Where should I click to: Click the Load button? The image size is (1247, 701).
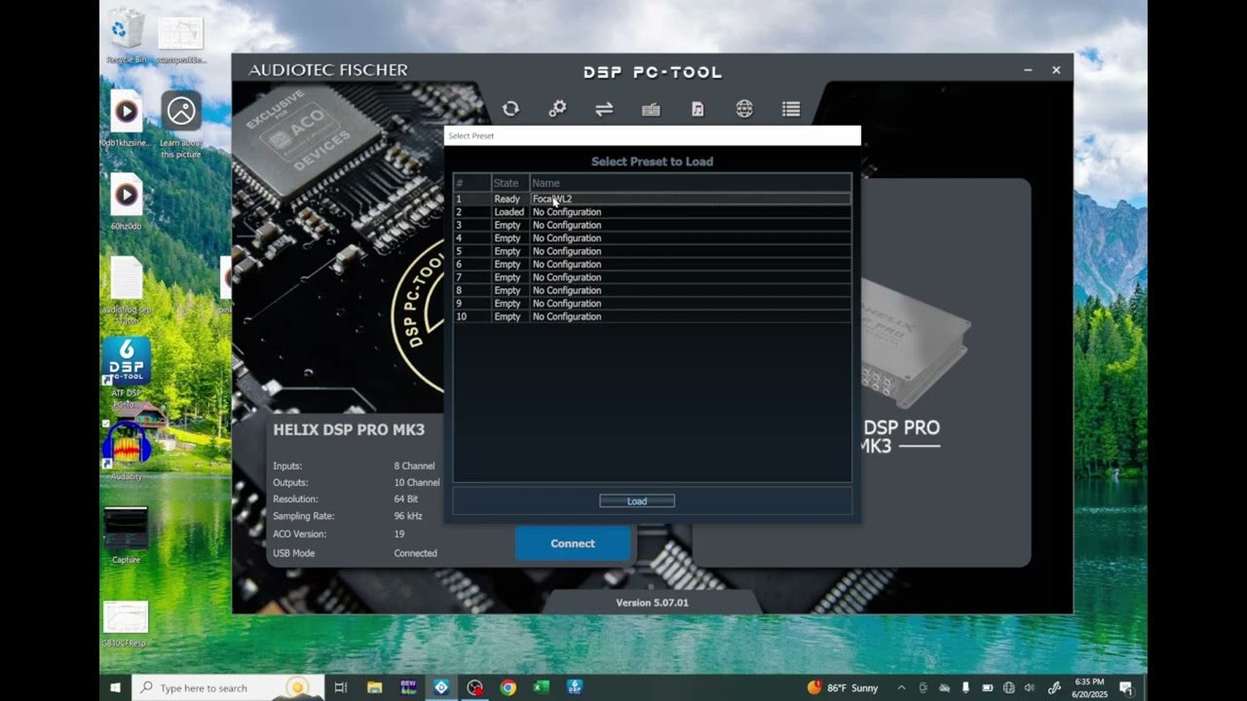[x=637, y=501]
